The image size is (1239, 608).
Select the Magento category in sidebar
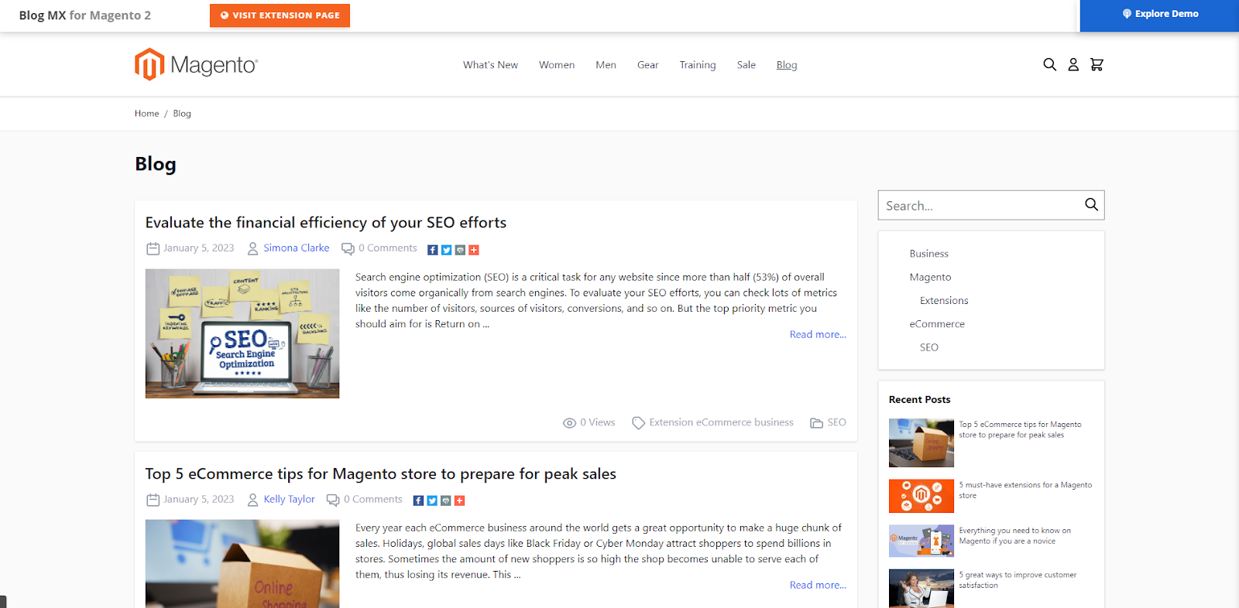(930, 277)
